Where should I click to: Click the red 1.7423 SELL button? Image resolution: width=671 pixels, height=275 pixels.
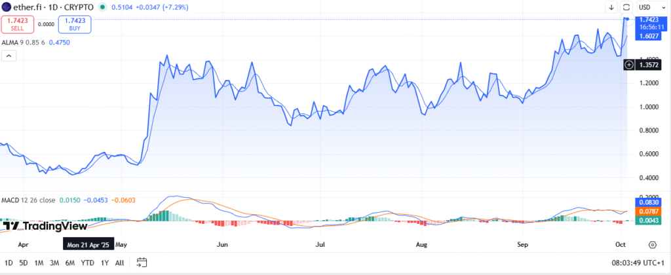[x=18, y=24]
